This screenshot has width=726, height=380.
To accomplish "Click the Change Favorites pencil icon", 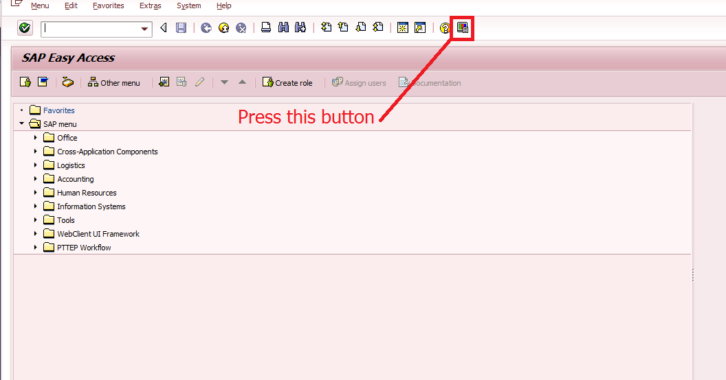I will (199, 82).
